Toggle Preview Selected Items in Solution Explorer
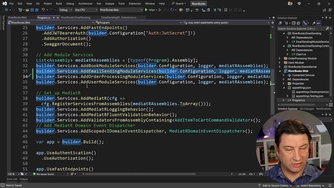This screenshot has height=188, width=334. [318, 23]
